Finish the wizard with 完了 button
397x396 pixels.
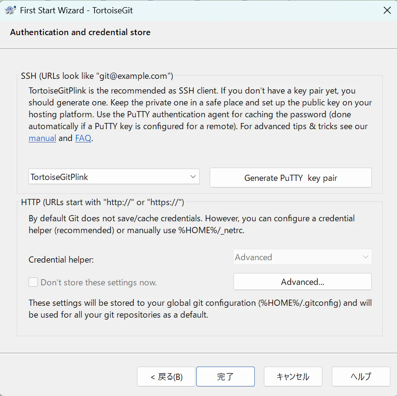point(225,377)
